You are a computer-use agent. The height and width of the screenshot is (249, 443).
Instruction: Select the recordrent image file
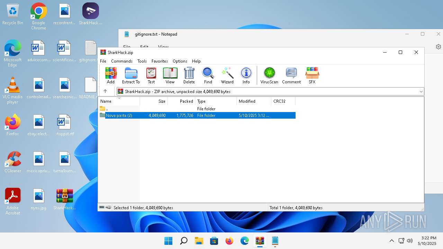(65, 15)
